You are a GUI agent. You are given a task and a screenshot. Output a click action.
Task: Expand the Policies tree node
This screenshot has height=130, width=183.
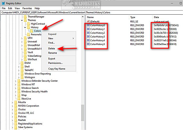point(12,117)
